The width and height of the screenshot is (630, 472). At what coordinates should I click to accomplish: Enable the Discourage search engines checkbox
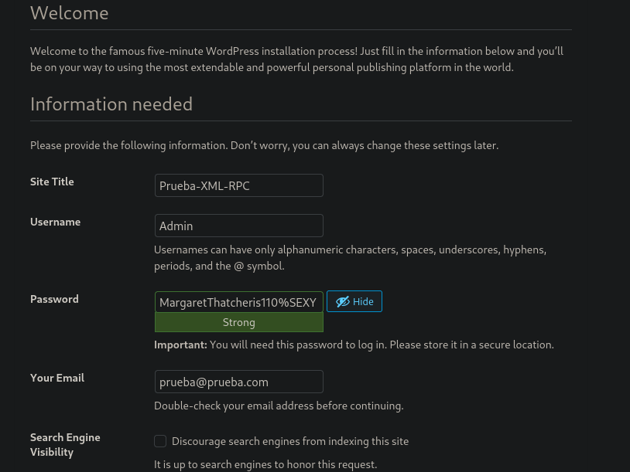point(160,441)
